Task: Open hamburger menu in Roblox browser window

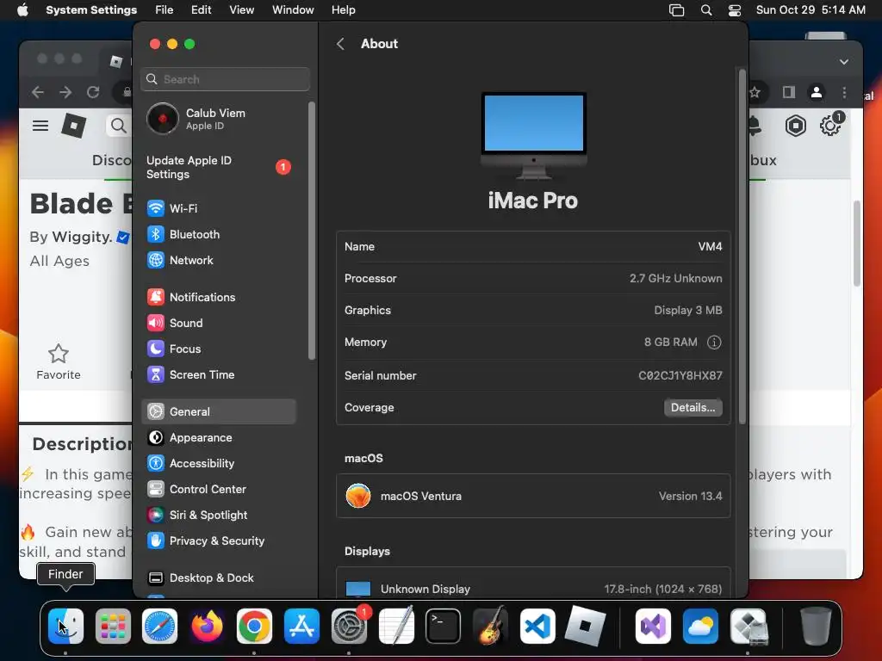Action: 40,126
